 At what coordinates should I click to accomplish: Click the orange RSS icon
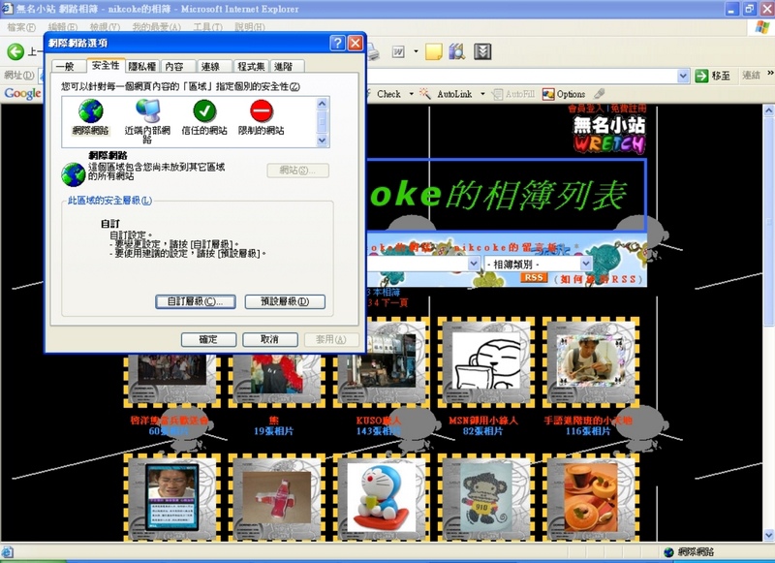[x=534, y=278]
